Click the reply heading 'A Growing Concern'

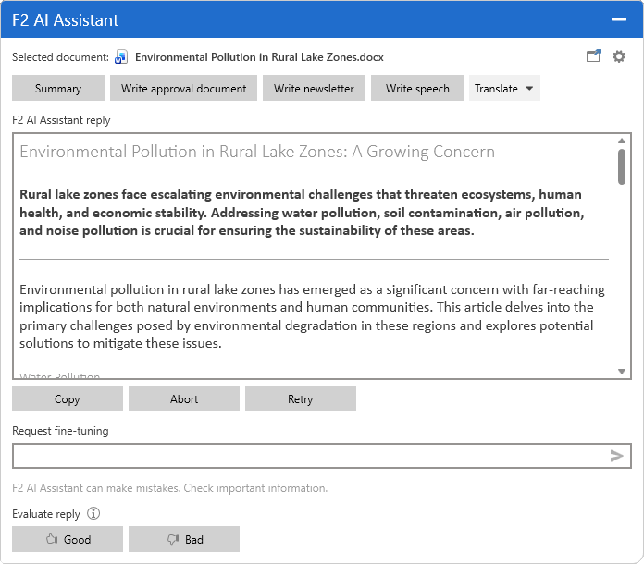[424, 152]
